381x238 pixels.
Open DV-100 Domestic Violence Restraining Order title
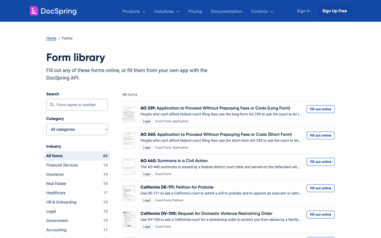206,214
